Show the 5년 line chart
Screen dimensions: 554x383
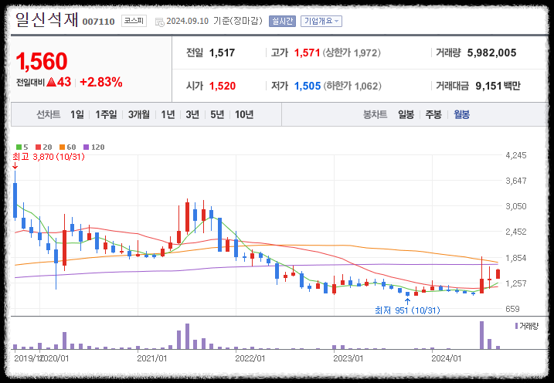[217, 114]
